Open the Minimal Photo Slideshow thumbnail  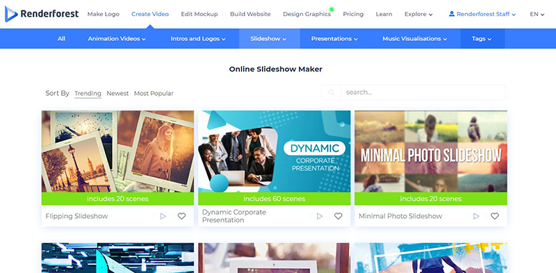[431, 151]
